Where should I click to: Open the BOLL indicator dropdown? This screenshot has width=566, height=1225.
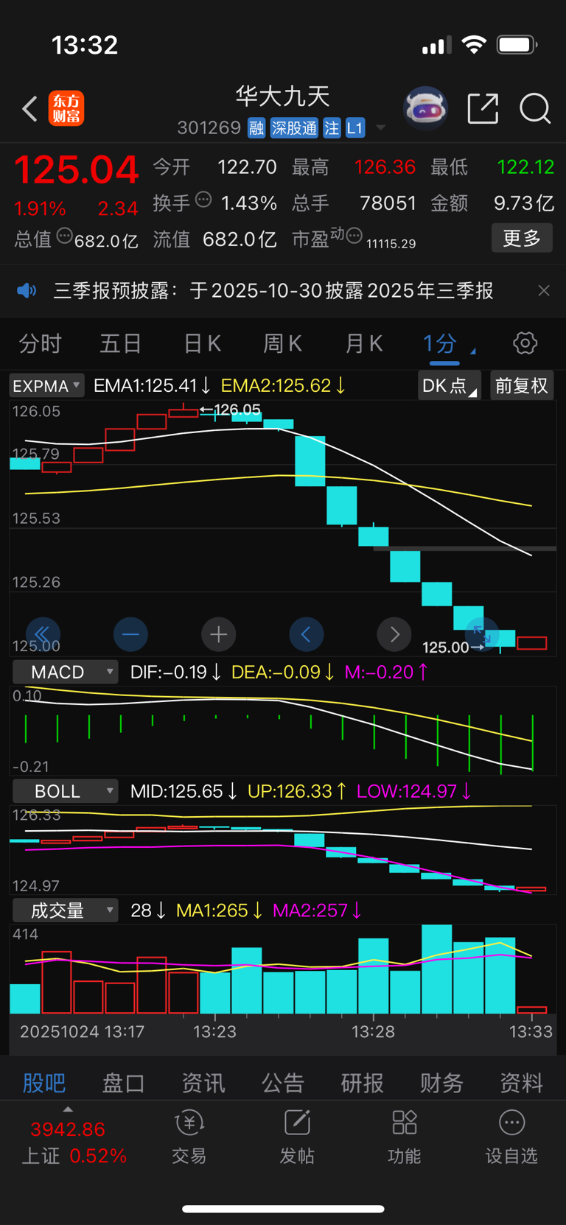tap(66, 791)
